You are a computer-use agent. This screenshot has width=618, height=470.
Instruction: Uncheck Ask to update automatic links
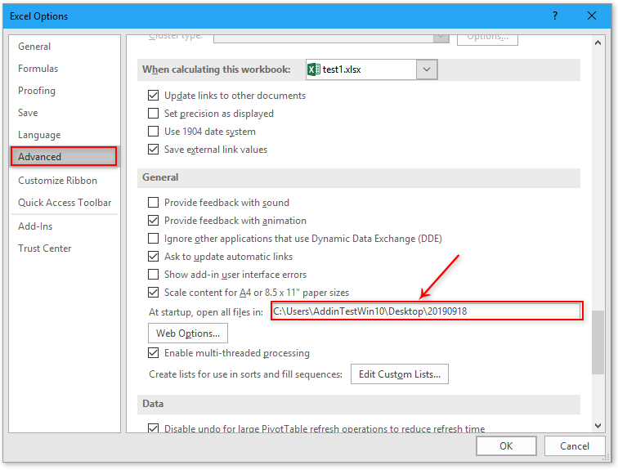point(154,257)
